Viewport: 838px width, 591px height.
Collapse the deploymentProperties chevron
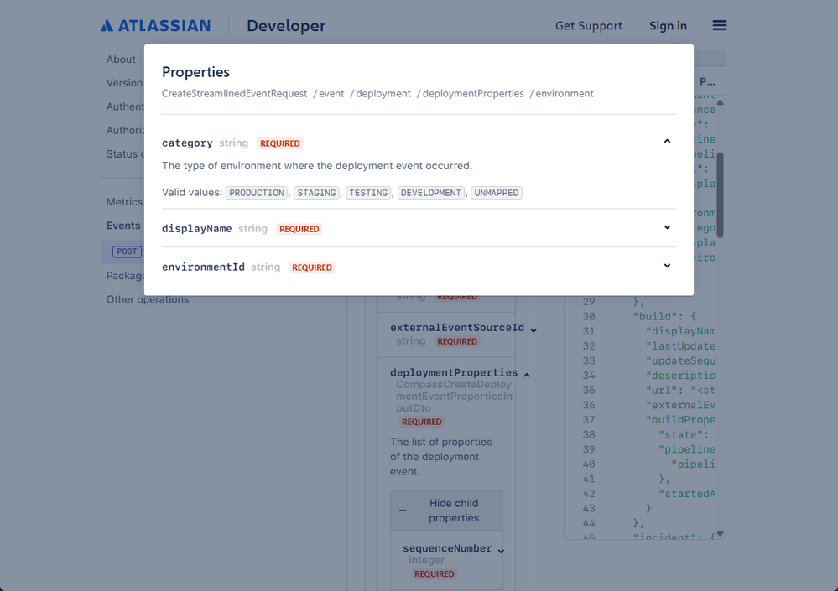click(527, 375)
